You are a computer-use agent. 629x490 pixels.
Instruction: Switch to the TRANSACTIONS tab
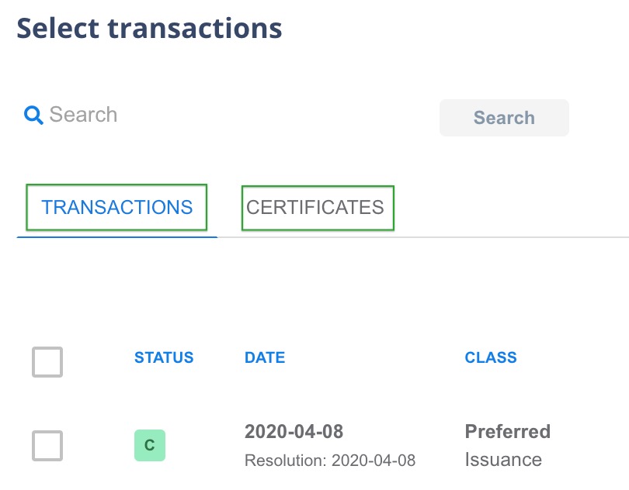pos(116,207)
